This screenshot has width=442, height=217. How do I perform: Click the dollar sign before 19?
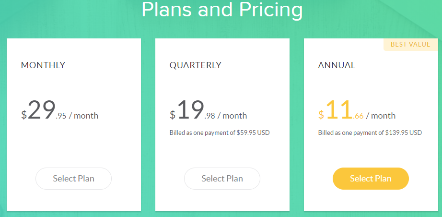point(173,115)
